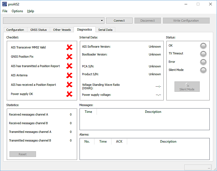Click the Power supply OK label

22,94
